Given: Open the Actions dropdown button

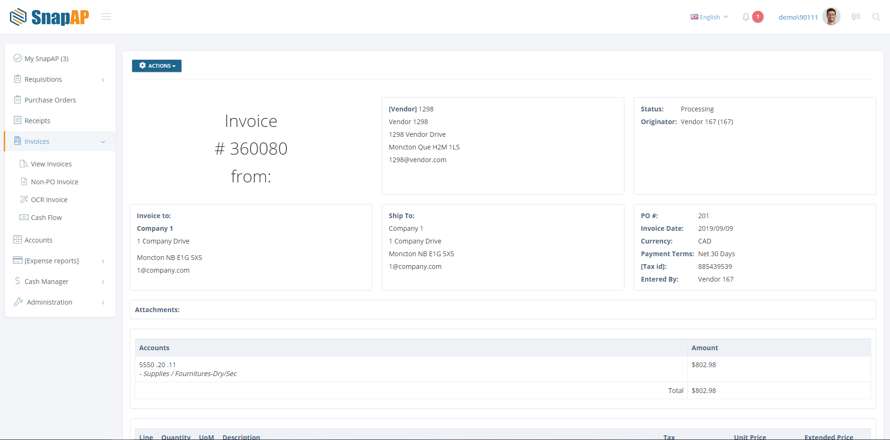Looking at the screenshot, I should pos(157,66).
